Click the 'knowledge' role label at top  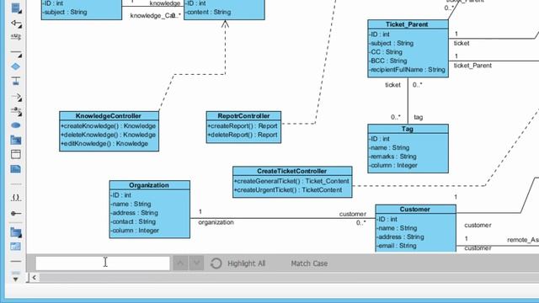165,3
